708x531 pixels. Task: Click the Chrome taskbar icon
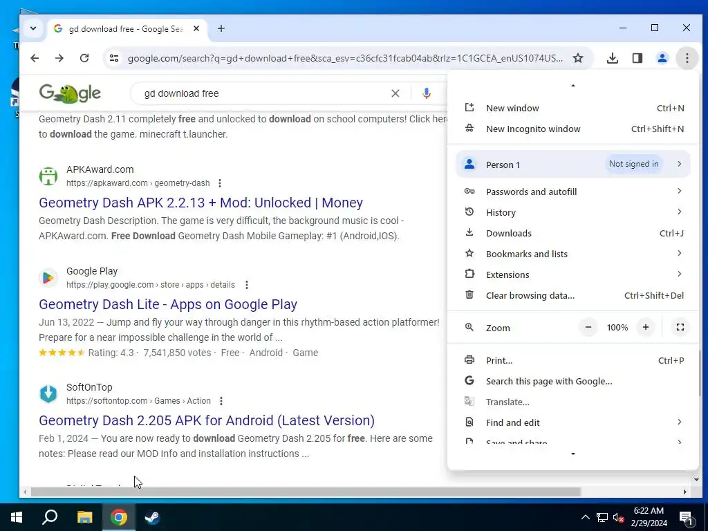(x=119, y=517)
